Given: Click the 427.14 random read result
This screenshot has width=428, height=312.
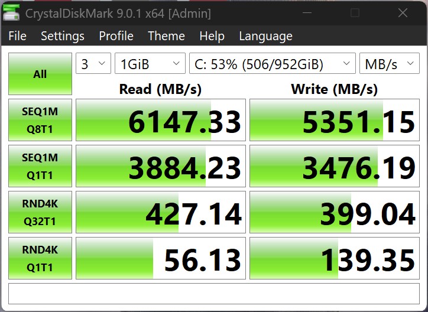Looking at the screenshot, I should coord(161,212).
